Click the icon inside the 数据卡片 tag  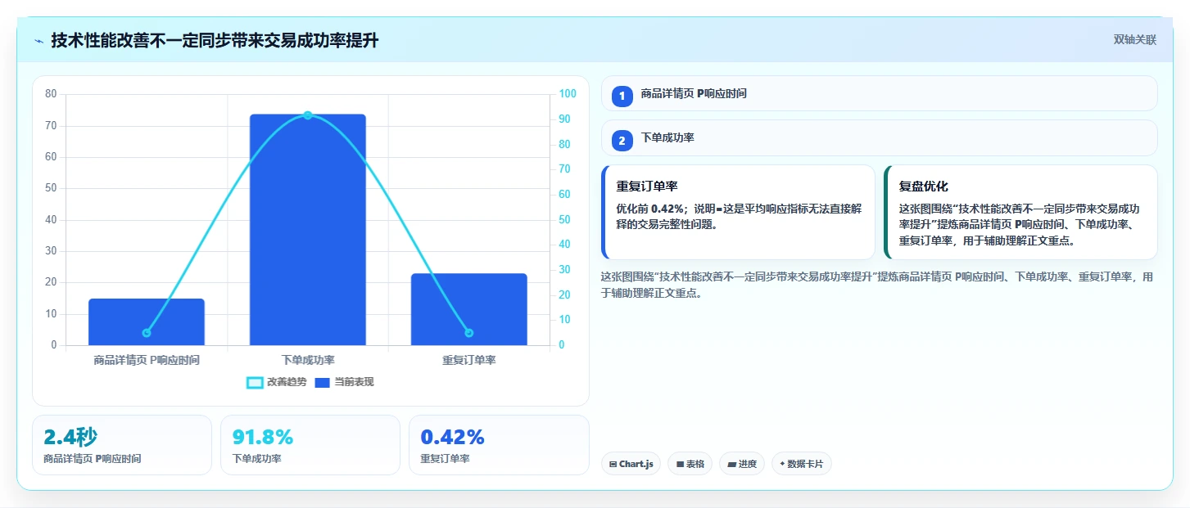(x=782, y=464)
